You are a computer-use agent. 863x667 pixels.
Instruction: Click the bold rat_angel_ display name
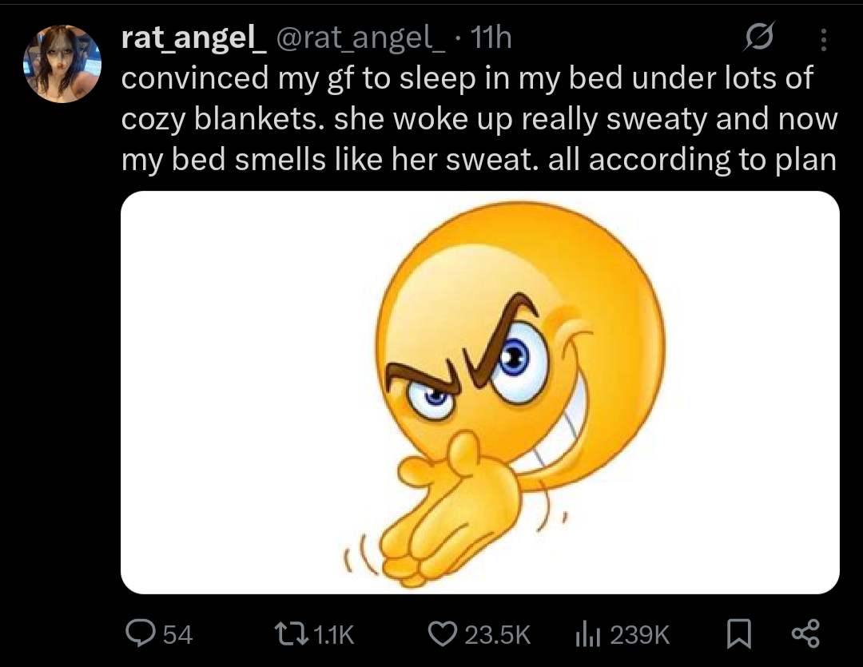(x=194, y=37)
